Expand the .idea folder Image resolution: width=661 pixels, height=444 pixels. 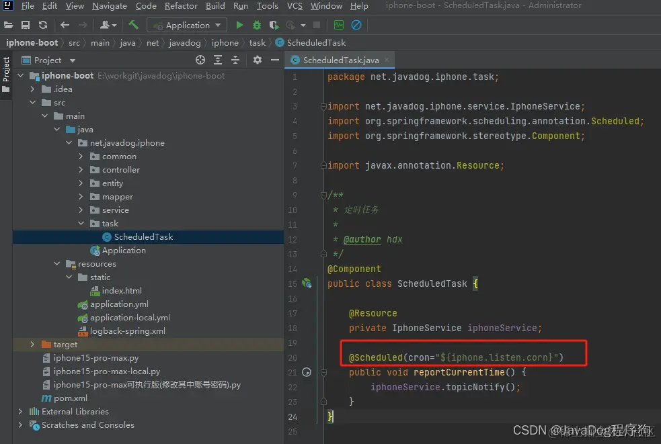[32, 89]
